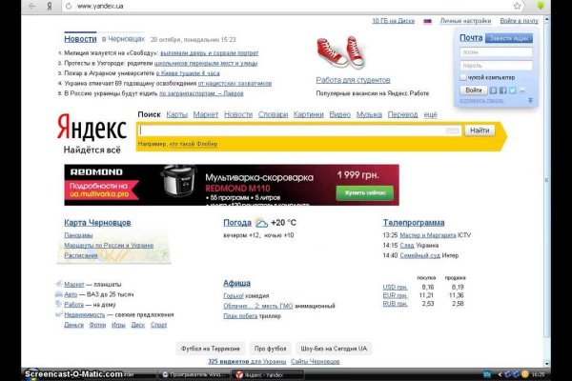
Task: Click the Twitter login icon in mail box
Action: (x=511, y=90)
